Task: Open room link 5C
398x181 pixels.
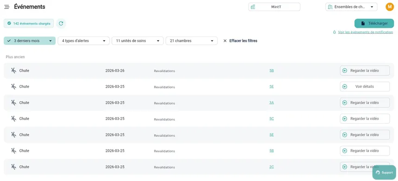Action: click(x=272, y=119)
